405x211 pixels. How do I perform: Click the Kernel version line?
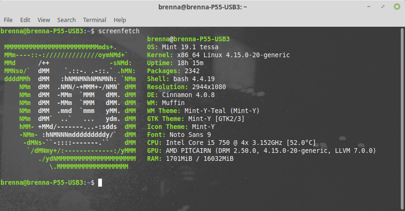pyautogui.click(x=218, y=55)
